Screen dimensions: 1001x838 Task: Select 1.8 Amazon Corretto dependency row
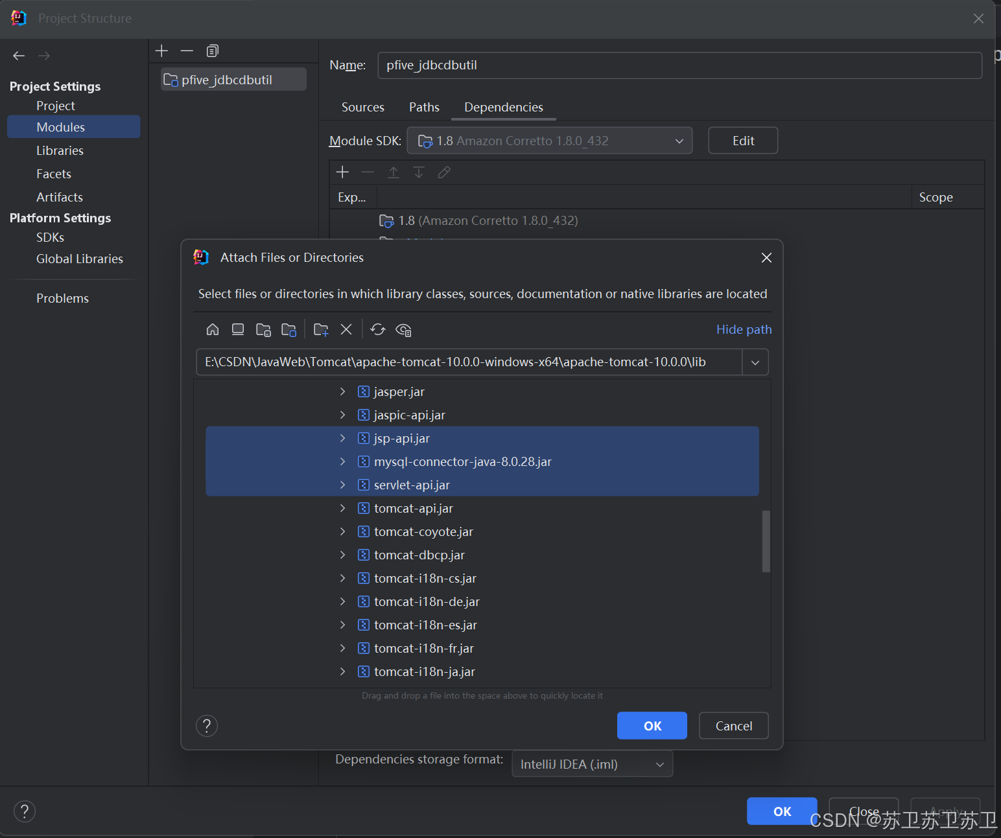tap(657, 220)
